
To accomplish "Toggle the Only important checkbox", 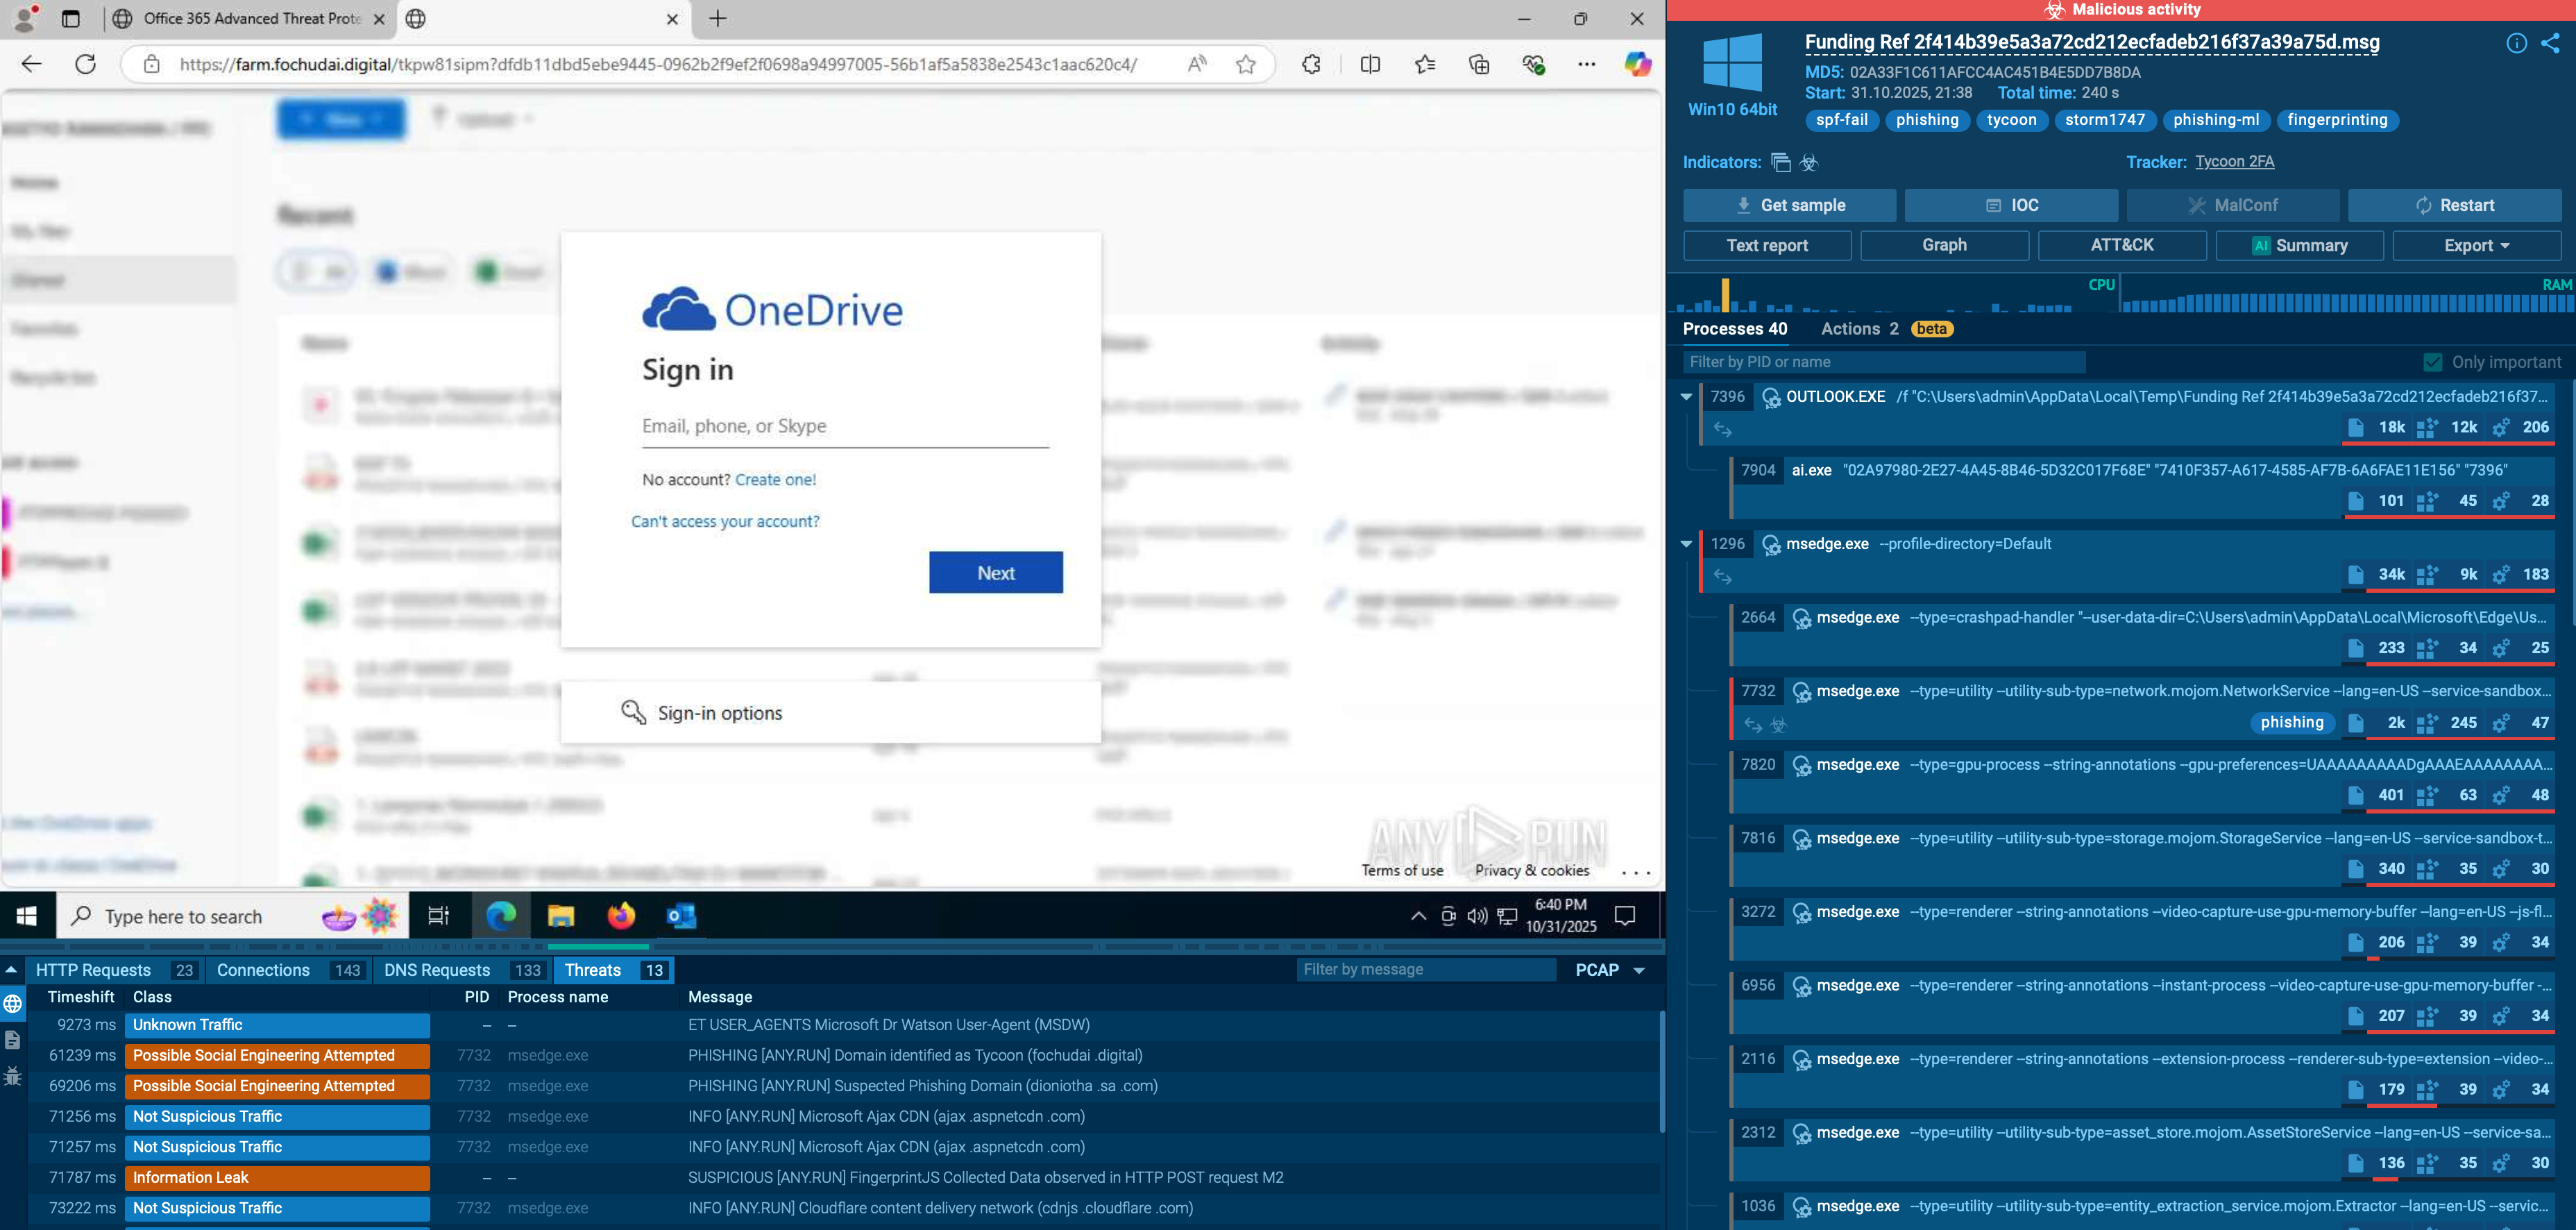I will (x=2433, y=362).
